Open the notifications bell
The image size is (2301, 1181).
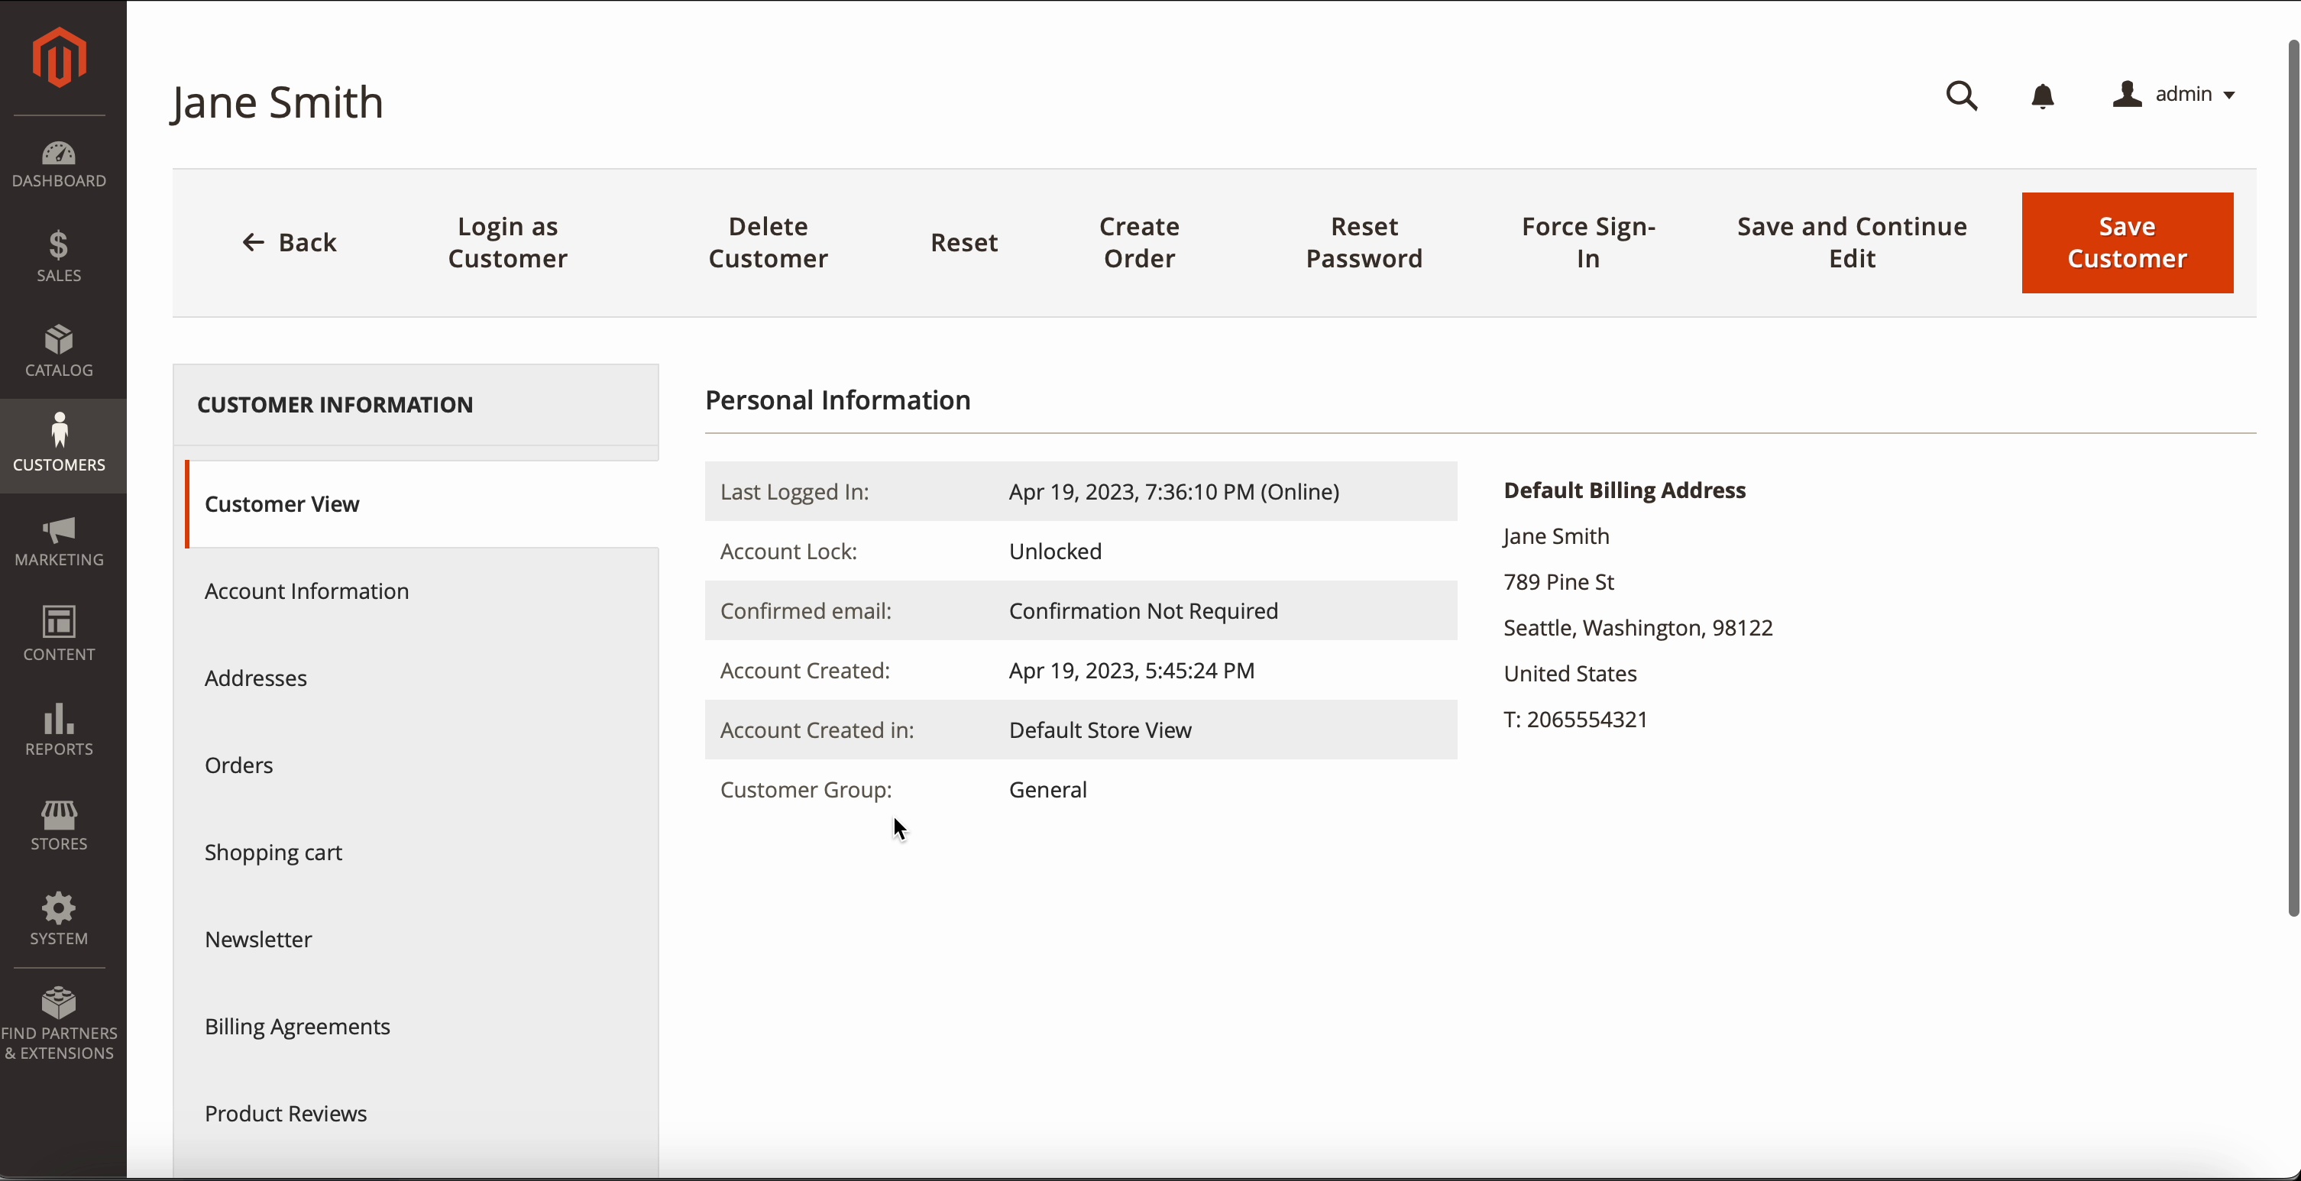coord(2042,95)
